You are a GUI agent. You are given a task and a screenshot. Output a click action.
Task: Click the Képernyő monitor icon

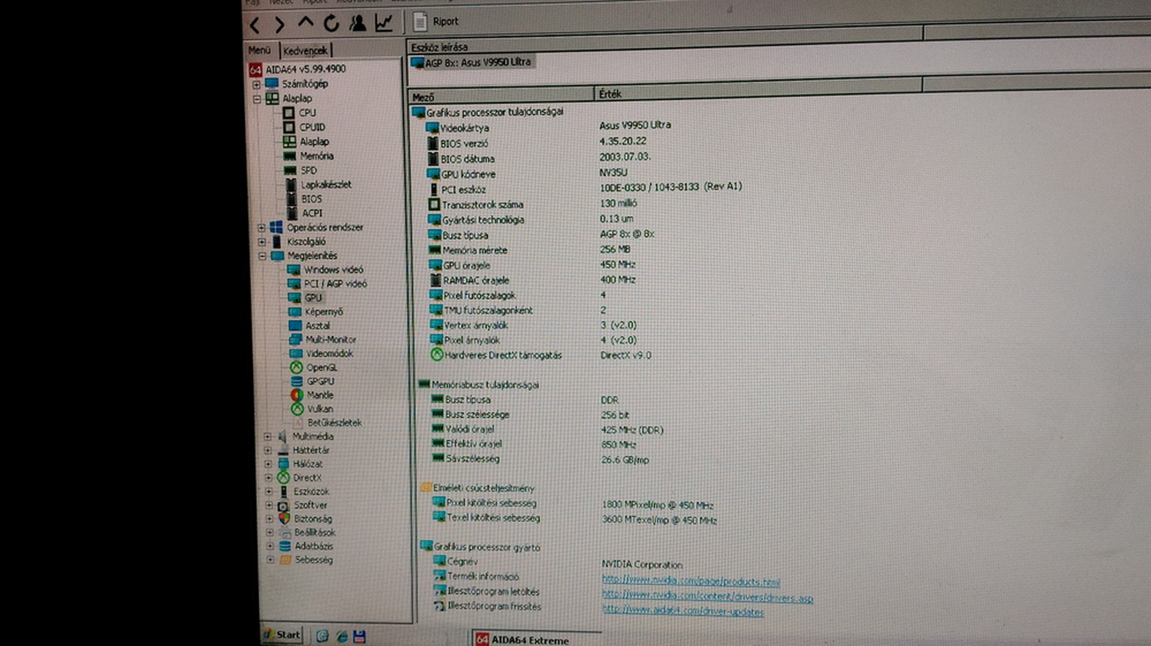tap(295, 312)
